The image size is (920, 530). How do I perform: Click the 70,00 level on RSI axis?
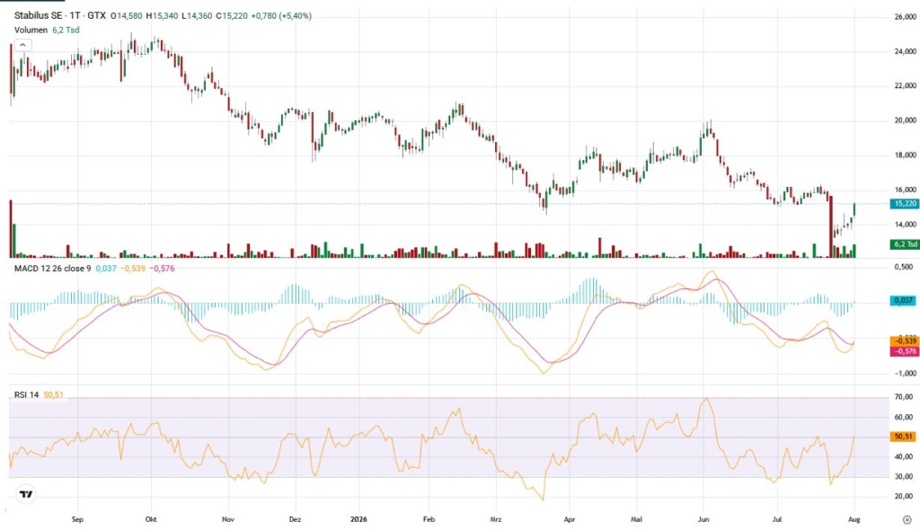pos(904,397)
